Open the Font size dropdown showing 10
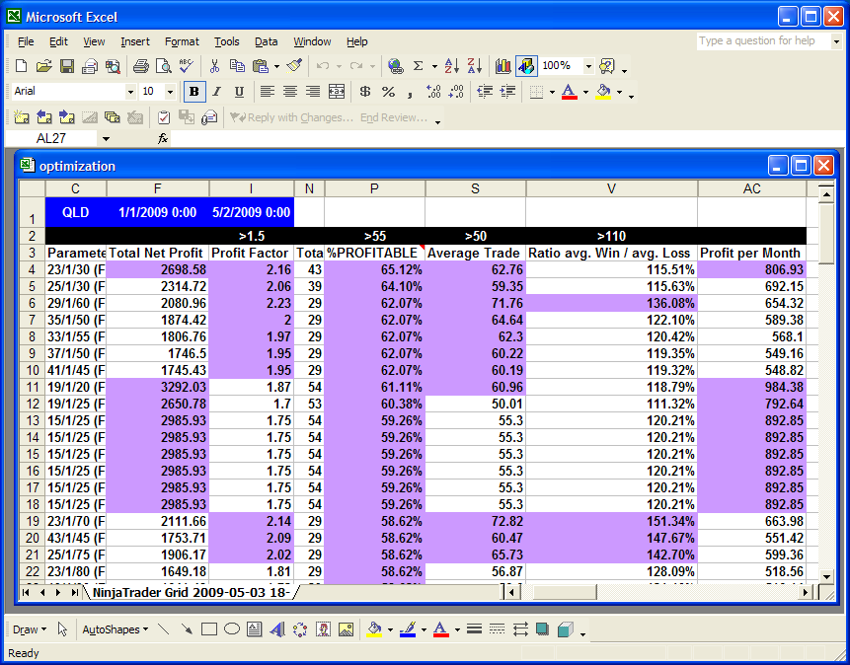The image size is (850, 665). [x=170, y=92]
